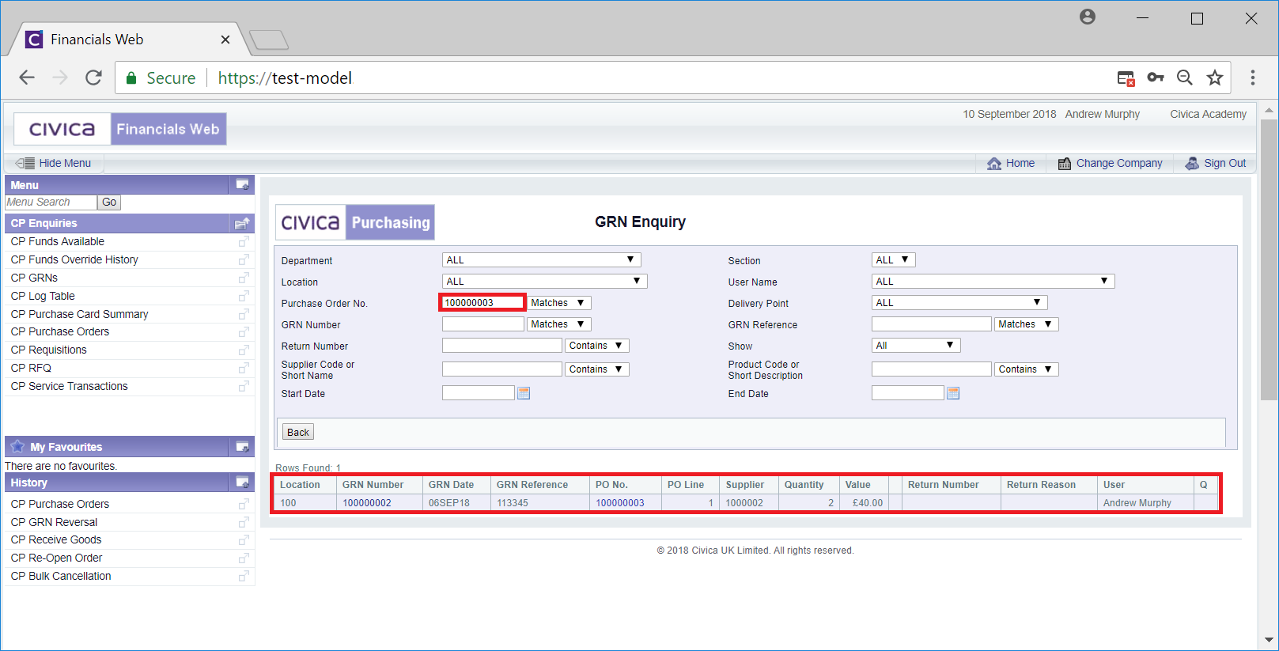Open Chrome three-dot menu
This screenshot has height=651, width=1279.
click(1252, 78)
